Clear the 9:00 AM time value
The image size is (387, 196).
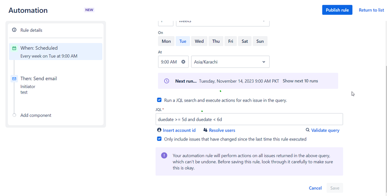coord(183,62)
